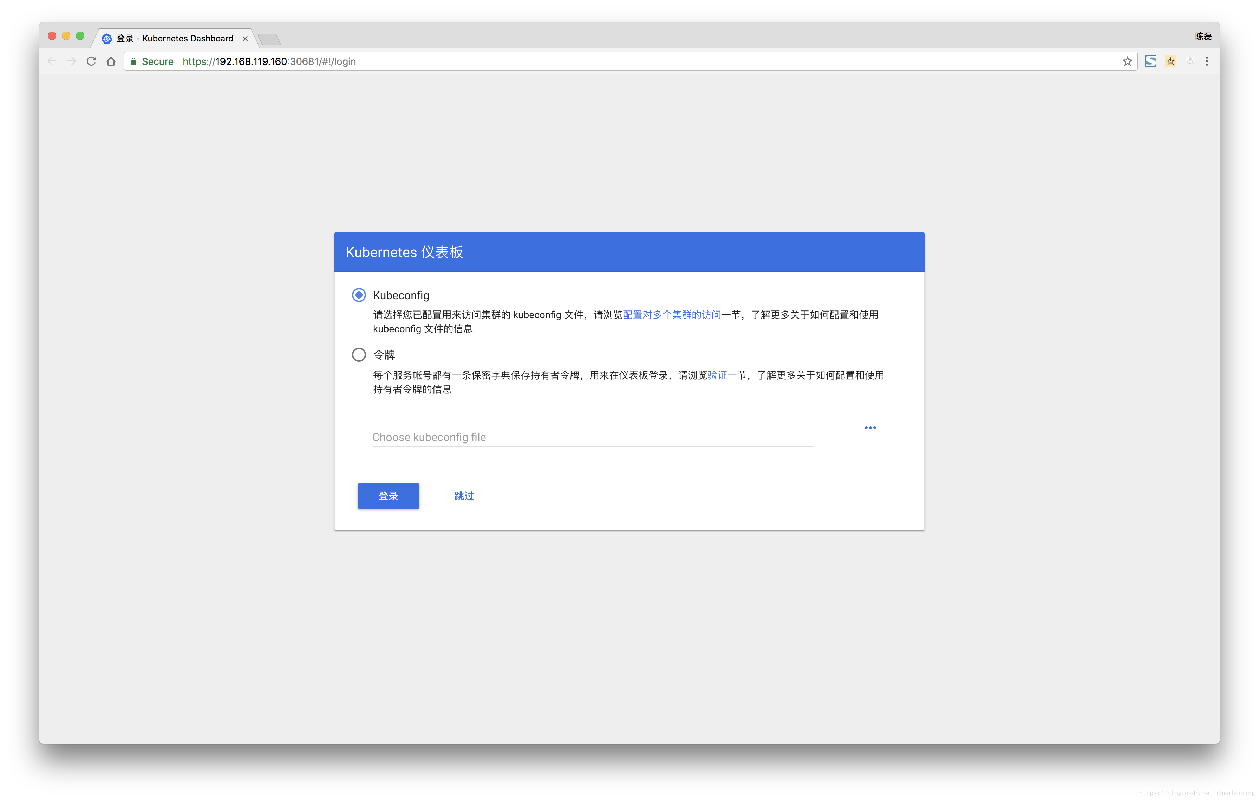Close the Kubernetes Dashboard tab
Viewport: 1259px width, 800px height.
click(x=245, y=39)
